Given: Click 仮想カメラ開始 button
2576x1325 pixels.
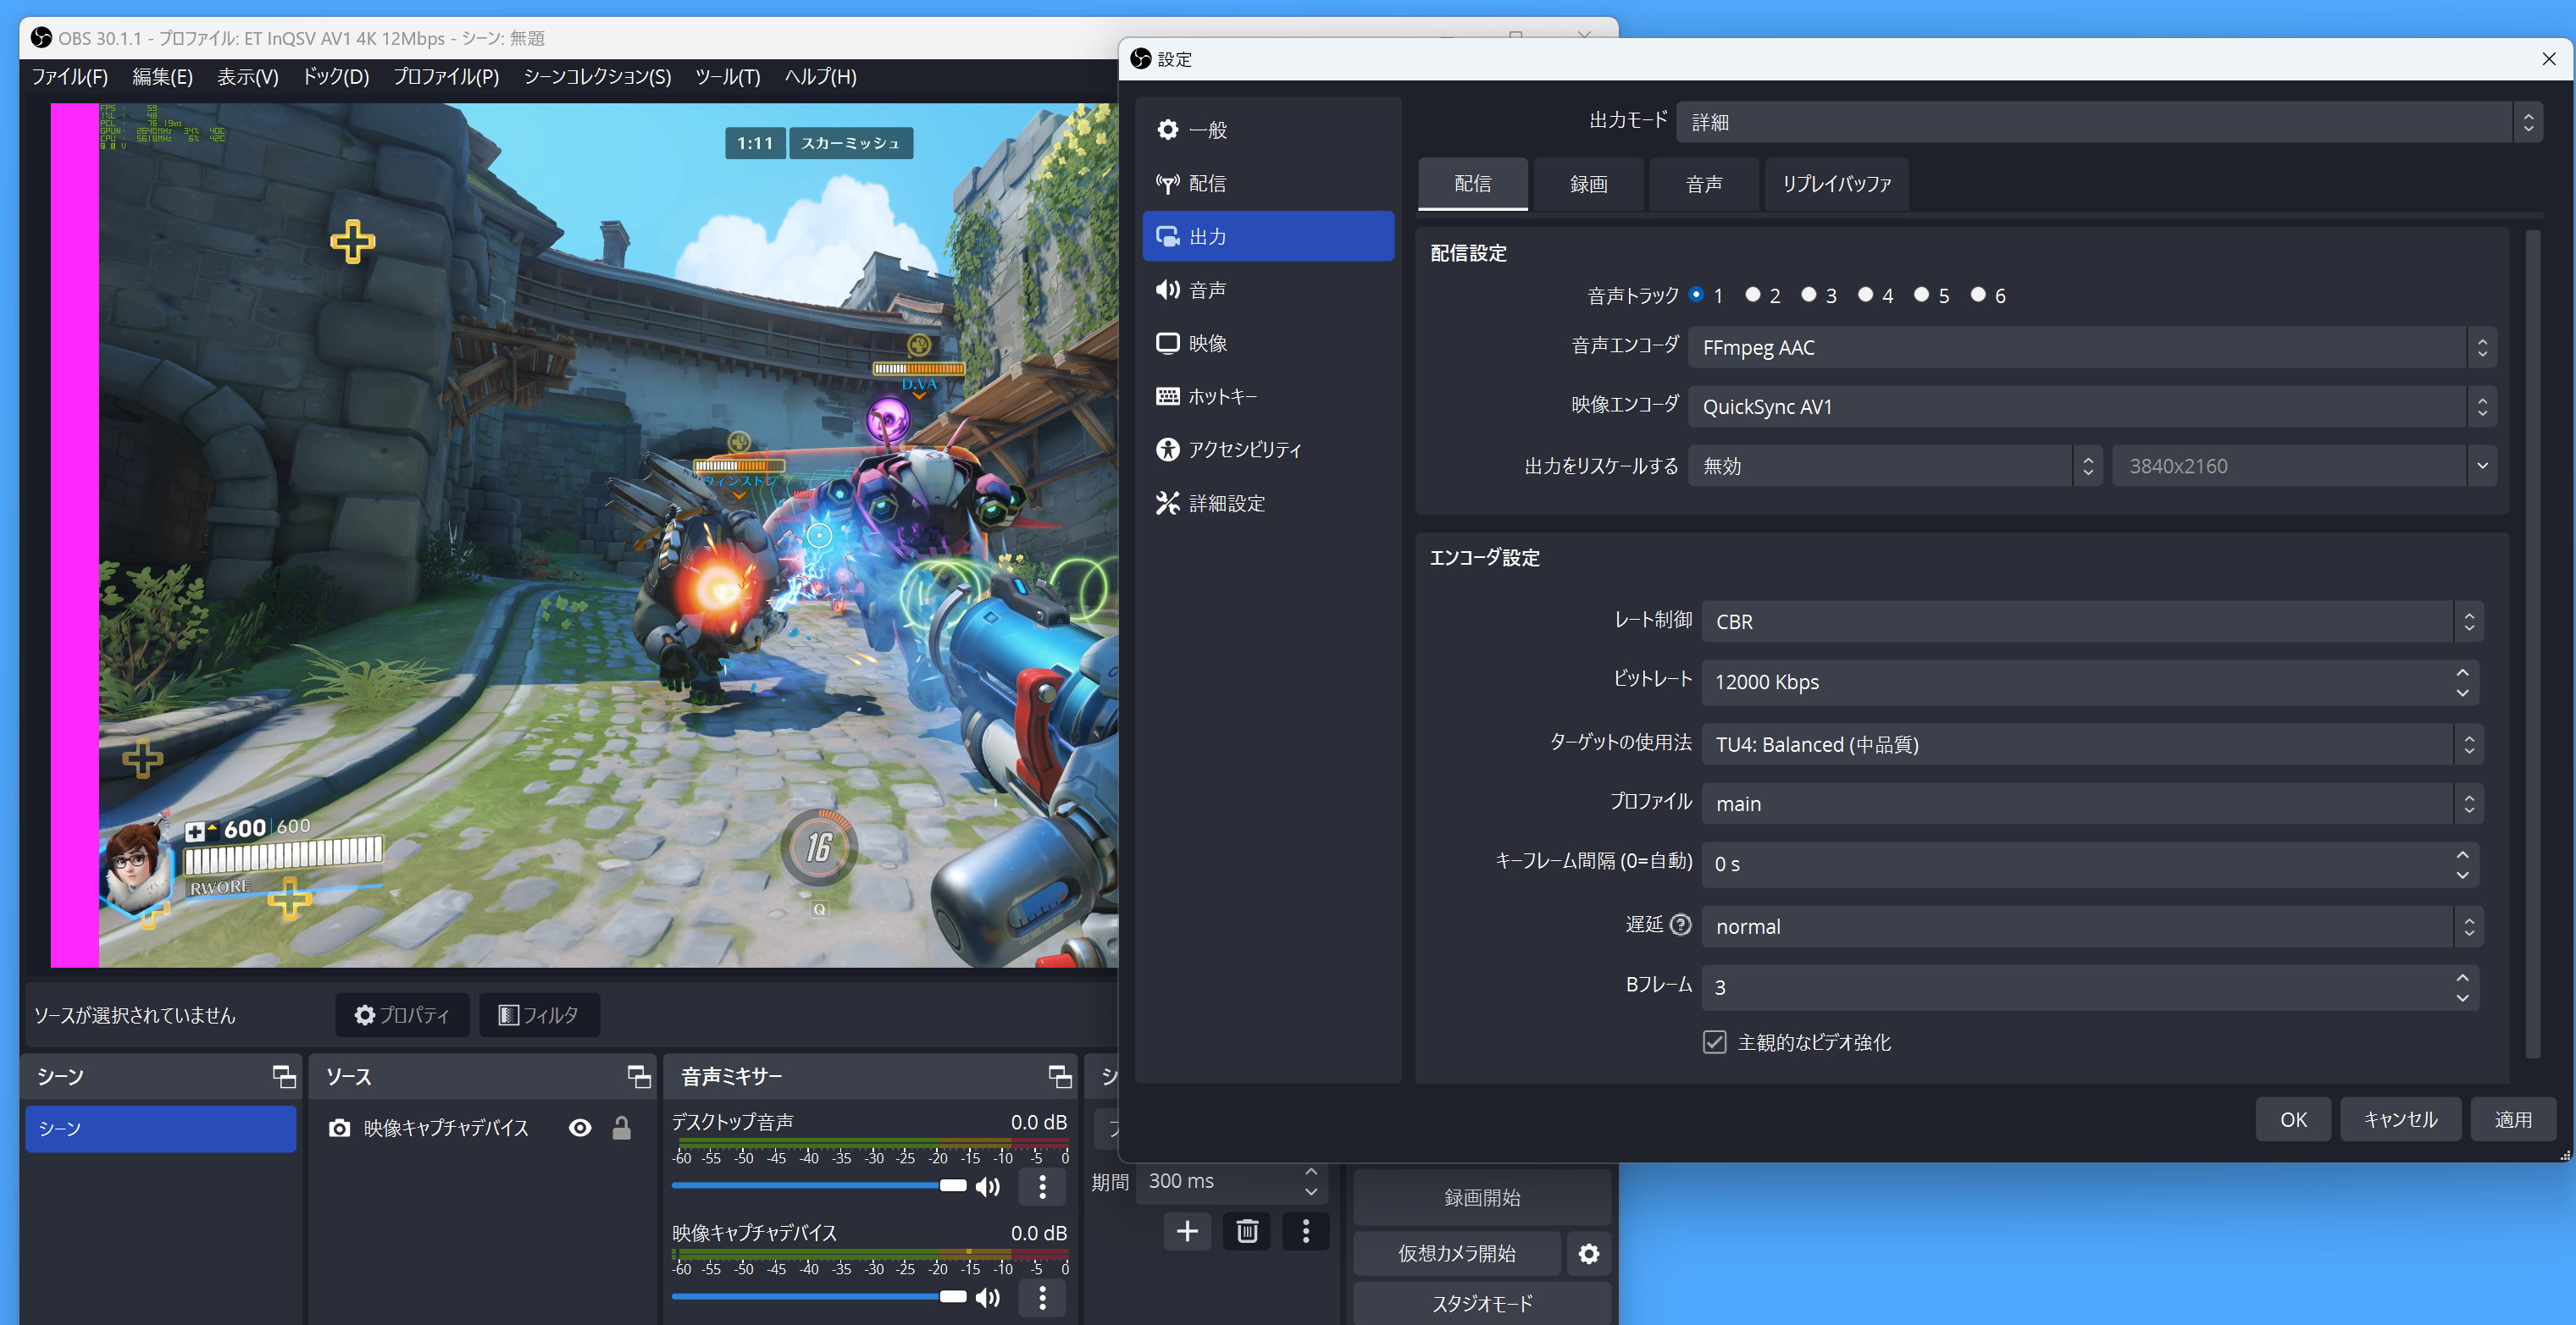Looking at the screenshot, I should (x=1457, y=1253).
